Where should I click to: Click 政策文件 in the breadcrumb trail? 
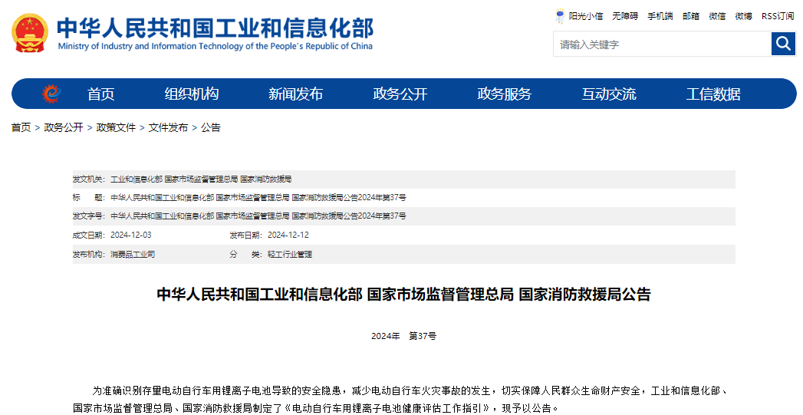coord(116,127)
